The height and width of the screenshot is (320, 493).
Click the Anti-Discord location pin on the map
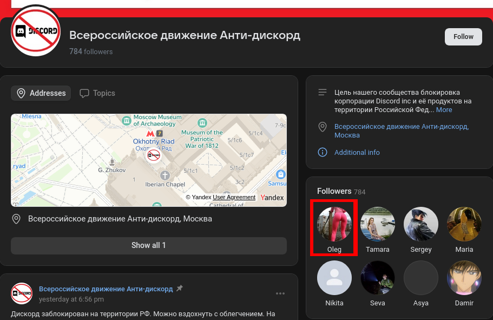coord(154,155)
